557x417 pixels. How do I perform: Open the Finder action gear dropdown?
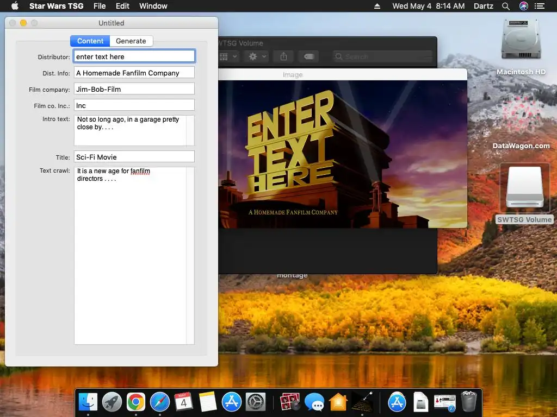point(257,56)
